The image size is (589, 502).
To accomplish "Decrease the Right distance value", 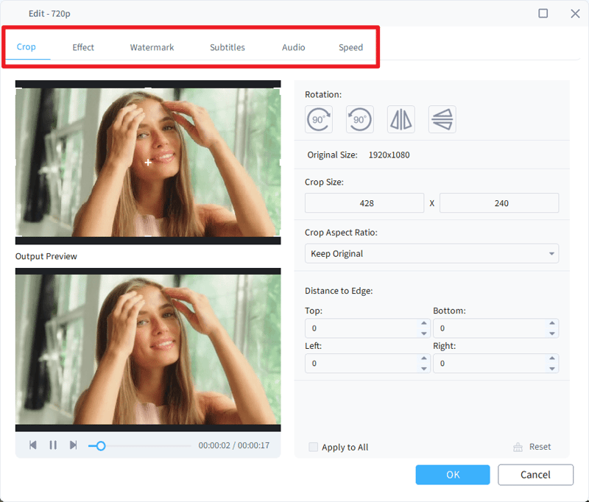I will tap(553, 367).
